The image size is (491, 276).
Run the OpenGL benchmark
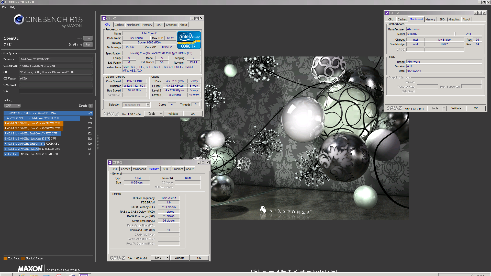point(88,38)
